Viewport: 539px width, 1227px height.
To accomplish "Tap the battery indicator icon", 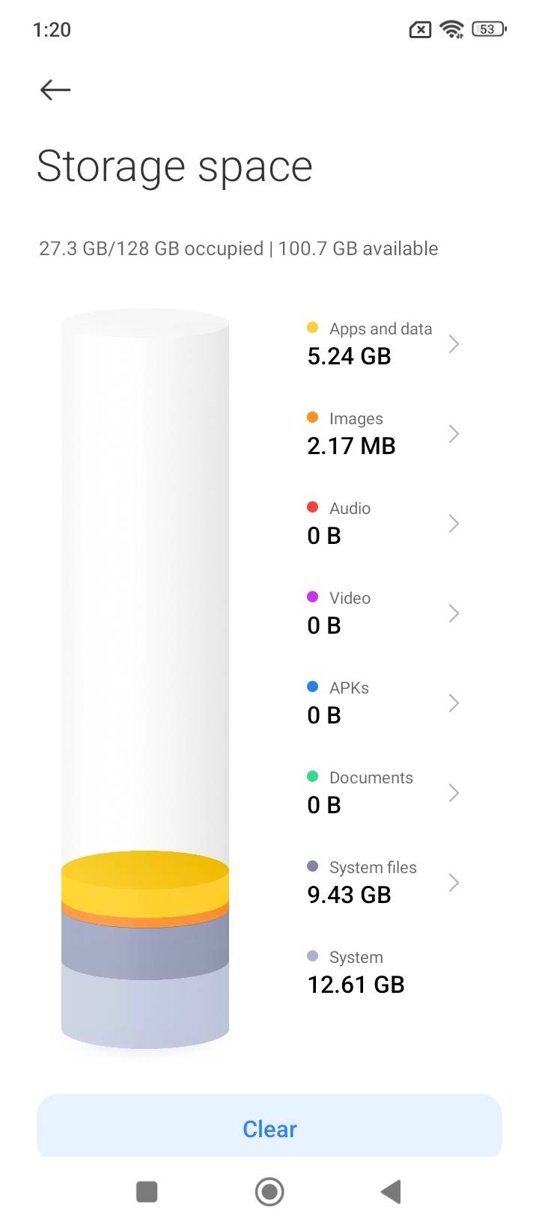I will (489, 29).
